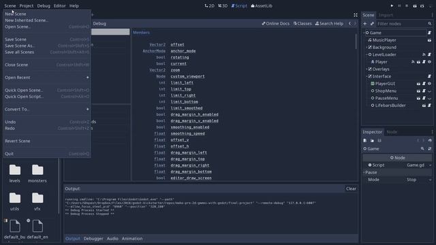Screen dimensions: 436x245
Task: Open the Open Recent submenu
Action: (x=47, y=78)
